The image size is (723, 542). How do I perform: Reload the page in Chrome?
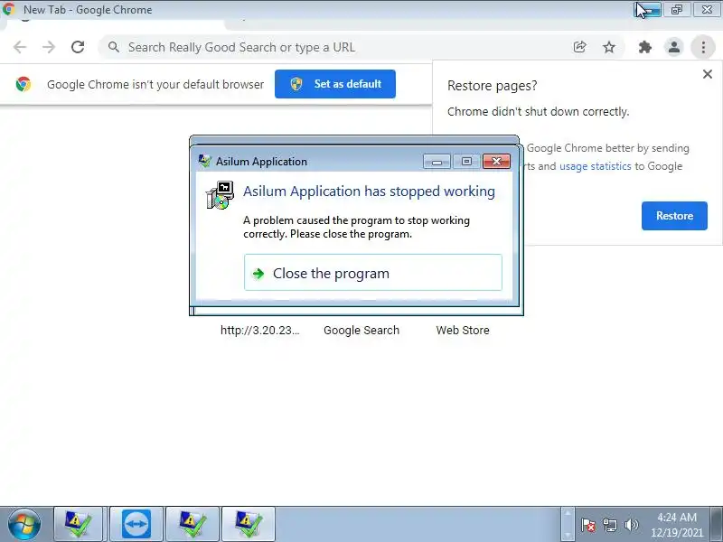pyautogui.click(x=78, y=47)
